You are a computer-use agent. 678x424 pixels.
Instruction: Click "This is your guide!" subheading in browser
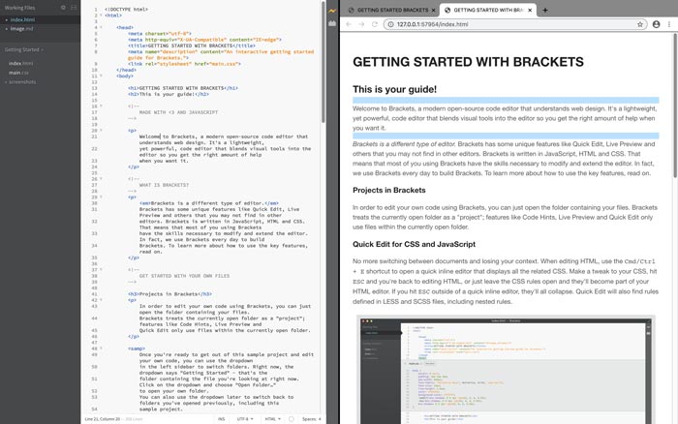click(x=394, y=89)
